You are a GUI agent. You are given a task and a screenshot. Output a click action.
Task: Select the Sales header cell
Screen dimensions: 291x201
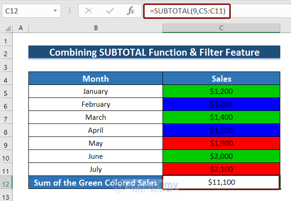tap(221, 78)
